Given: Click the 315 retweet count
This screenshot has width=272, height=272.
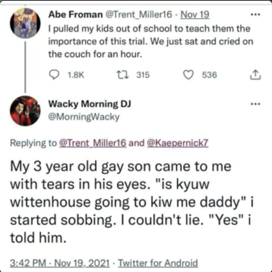Looking at the screenshot, I should coord(143,75).
